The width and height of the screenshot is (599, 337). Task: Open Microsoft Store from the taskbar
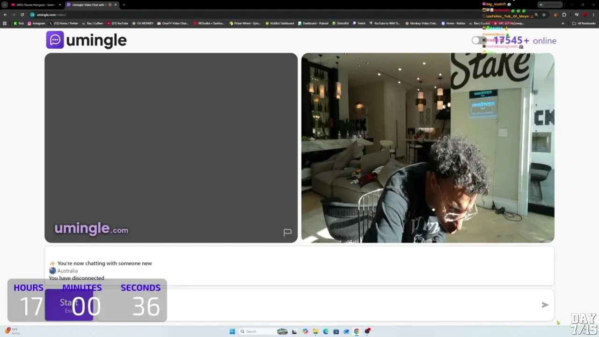pos(336,331)
